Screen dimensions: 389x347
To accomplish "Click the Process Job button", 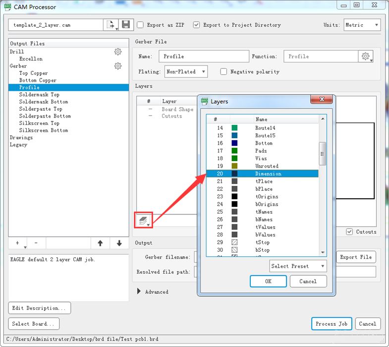I will coord(331,324).
